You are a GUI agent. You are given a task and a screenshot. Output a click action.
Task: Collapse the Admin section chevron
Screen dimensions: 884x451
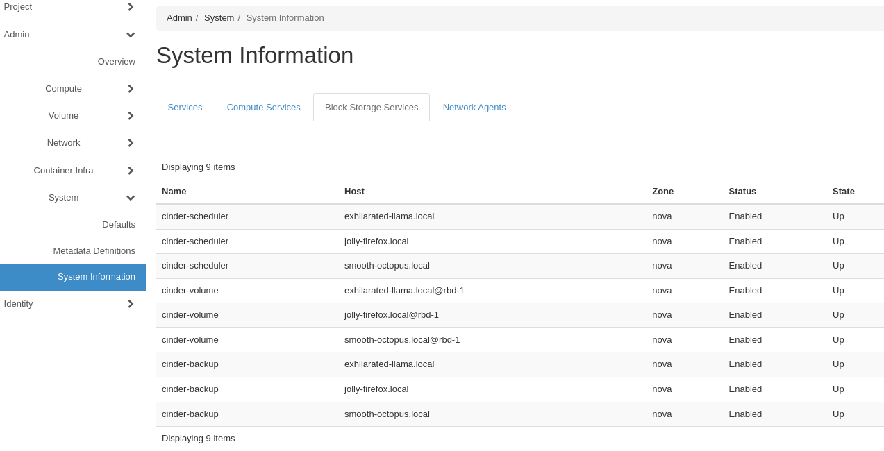tap(130, 35)
